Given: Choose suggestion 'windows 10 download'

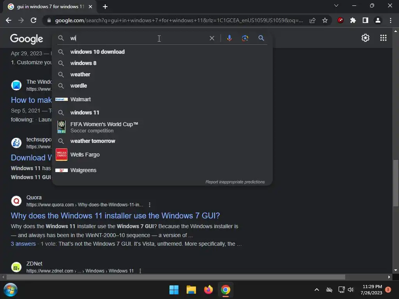Looking at the screenshot, I should tap(162, 52).
